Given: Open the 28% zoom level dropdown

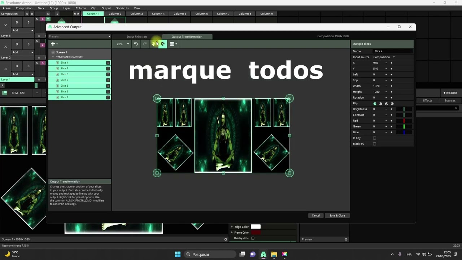Looking at the screenshot, I should 123,44.
